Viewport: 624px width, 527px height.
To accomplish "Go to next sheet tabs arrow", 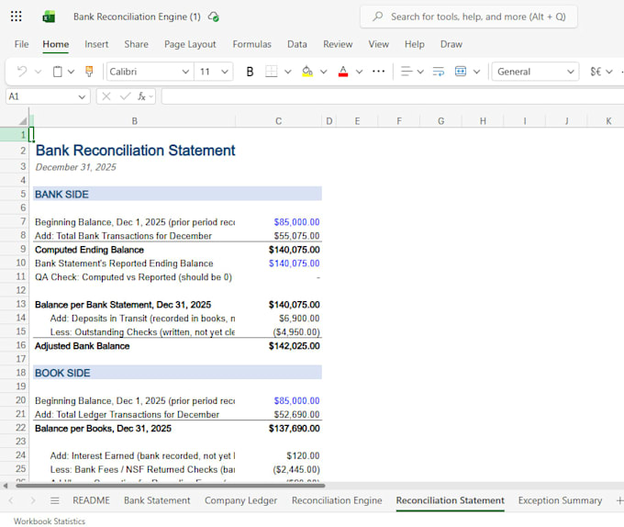I will click(x=33, y=500).
